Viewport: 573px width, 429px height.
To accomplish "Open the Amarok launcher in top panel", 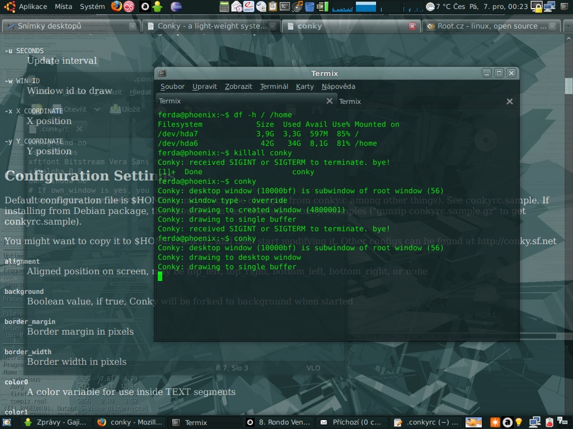I will pos(145,6).
